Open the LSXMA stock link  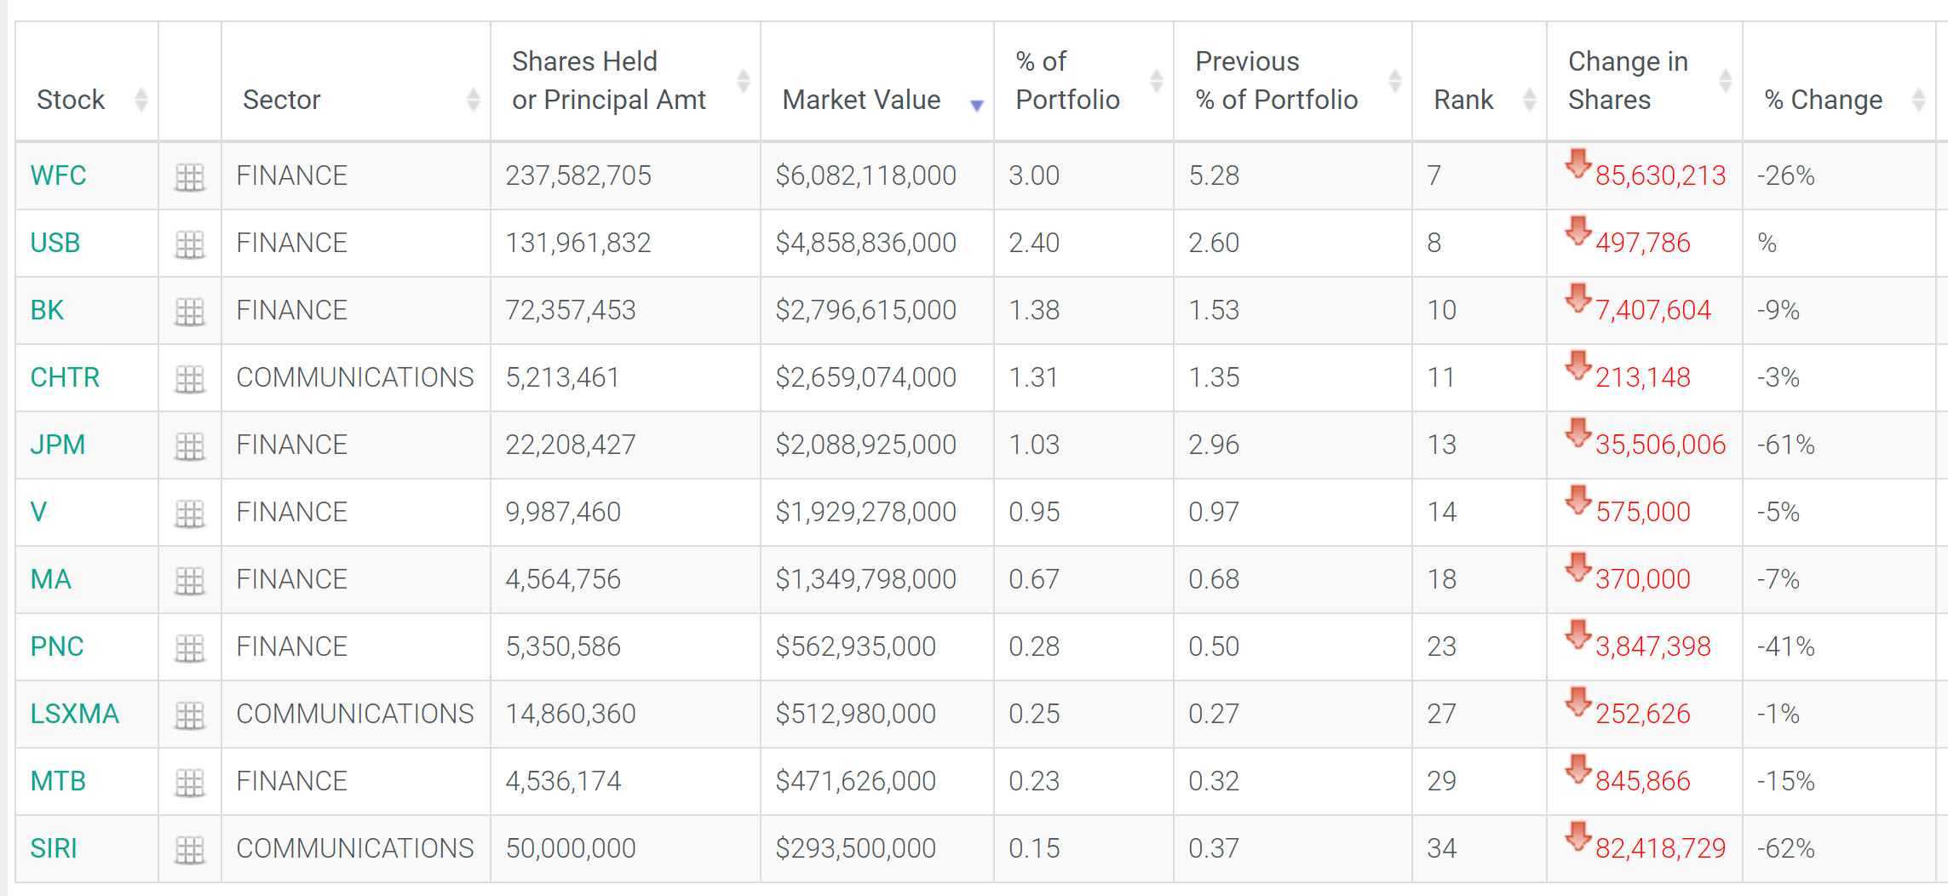pyautogui.click(x=74, y=715)
